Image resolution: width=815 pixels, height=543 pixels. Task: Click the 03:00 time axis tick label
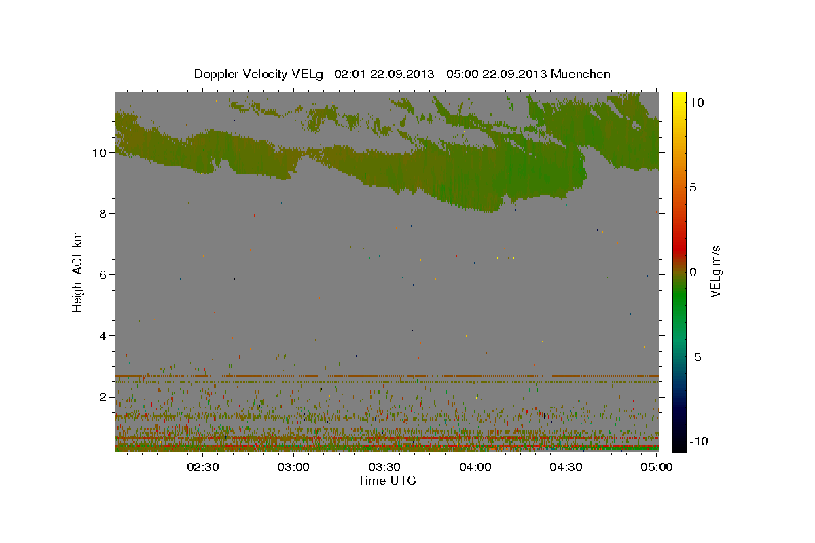tap(294, 467)
